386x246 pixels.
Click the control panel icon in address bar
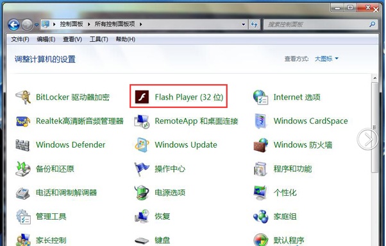click(x=46, y=24)
